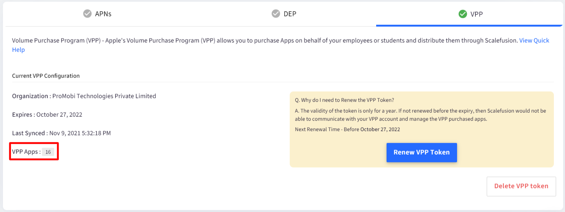Click the Organization name ProMobi Technologies Private Limited
This screenshot has height=212, width=565.
tap(104, 96)
